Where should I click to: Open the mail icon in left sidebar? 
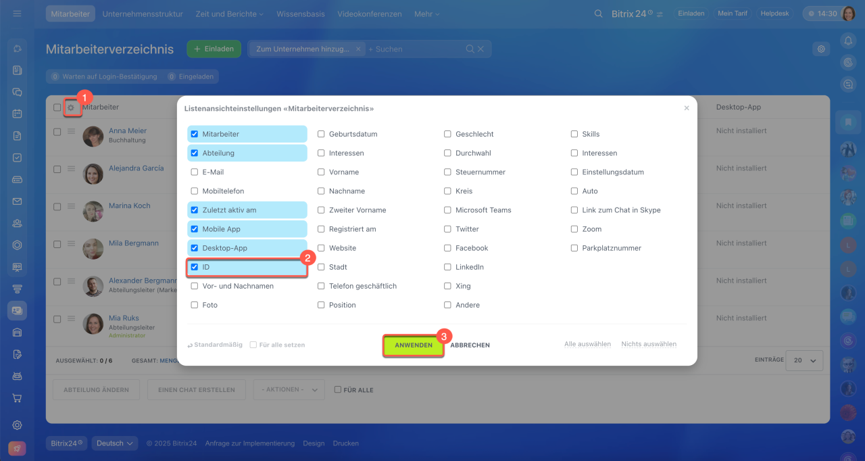coord(18,201)
